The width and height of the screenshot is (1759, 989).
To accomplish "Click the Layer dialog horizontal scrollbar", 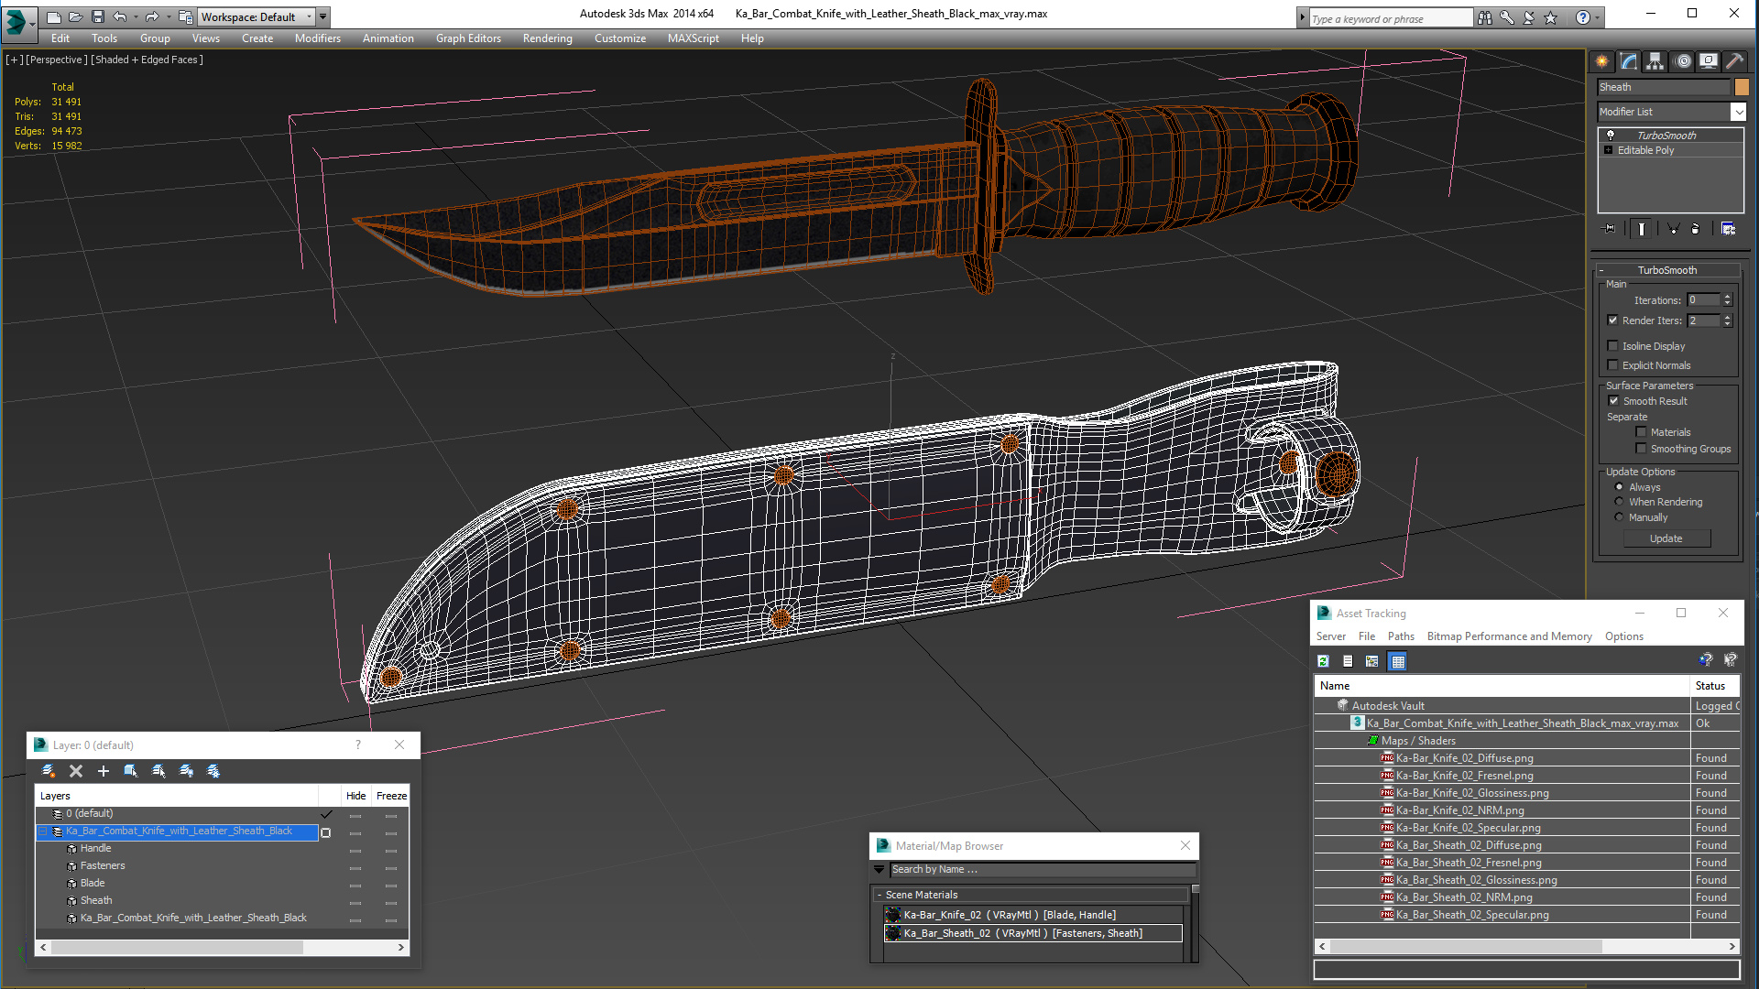I will (x=222, y=948).
